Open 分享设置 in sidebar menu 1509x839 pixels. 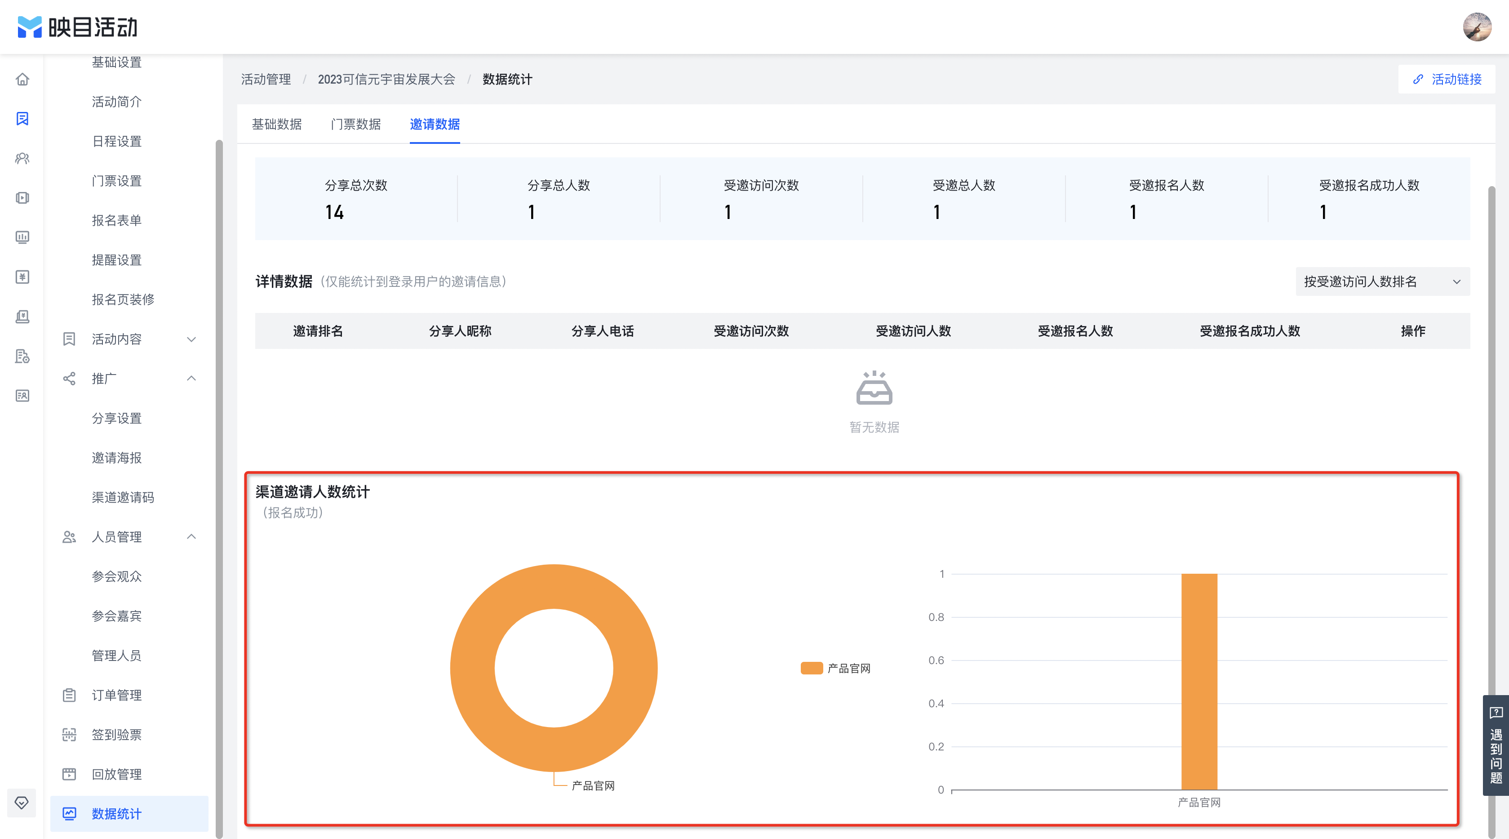pos(116,418)
